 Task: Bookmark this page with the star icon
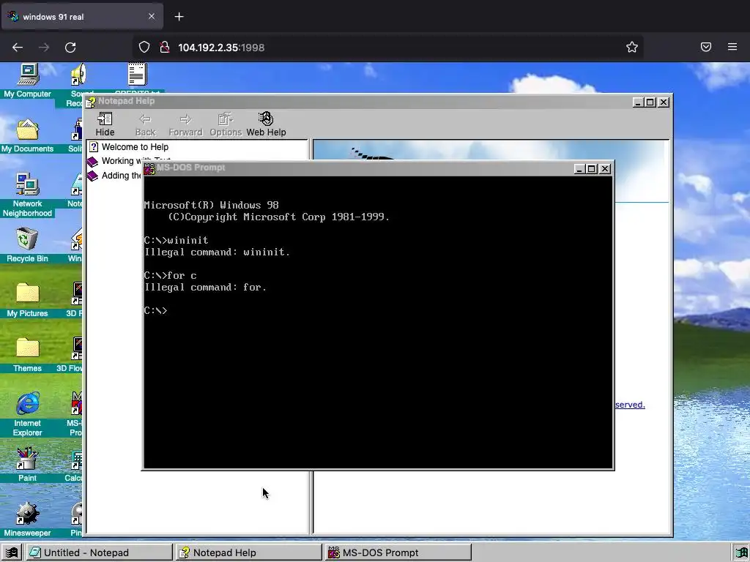point(632,47)
